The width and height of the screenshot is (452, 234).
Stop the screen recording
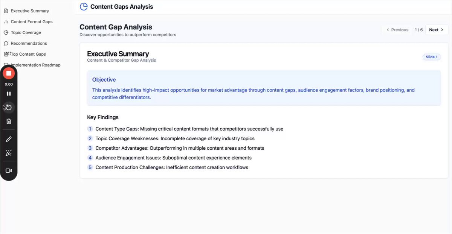[x=9, y=73]
